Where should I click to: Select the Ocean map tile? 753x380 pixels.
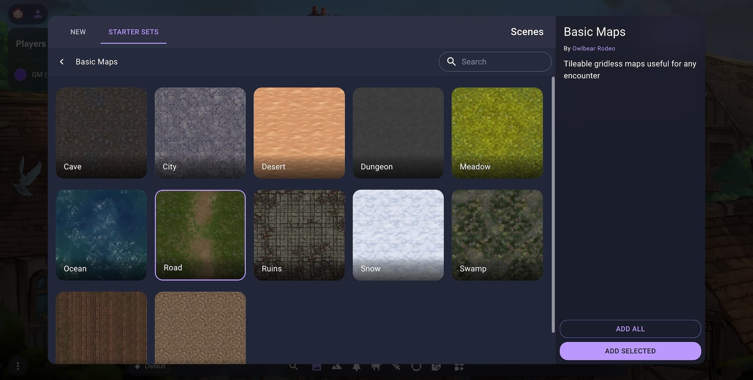pos(101,235)
